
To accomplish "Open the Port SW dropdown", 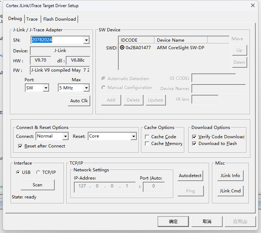I will [x=46, y=88].
